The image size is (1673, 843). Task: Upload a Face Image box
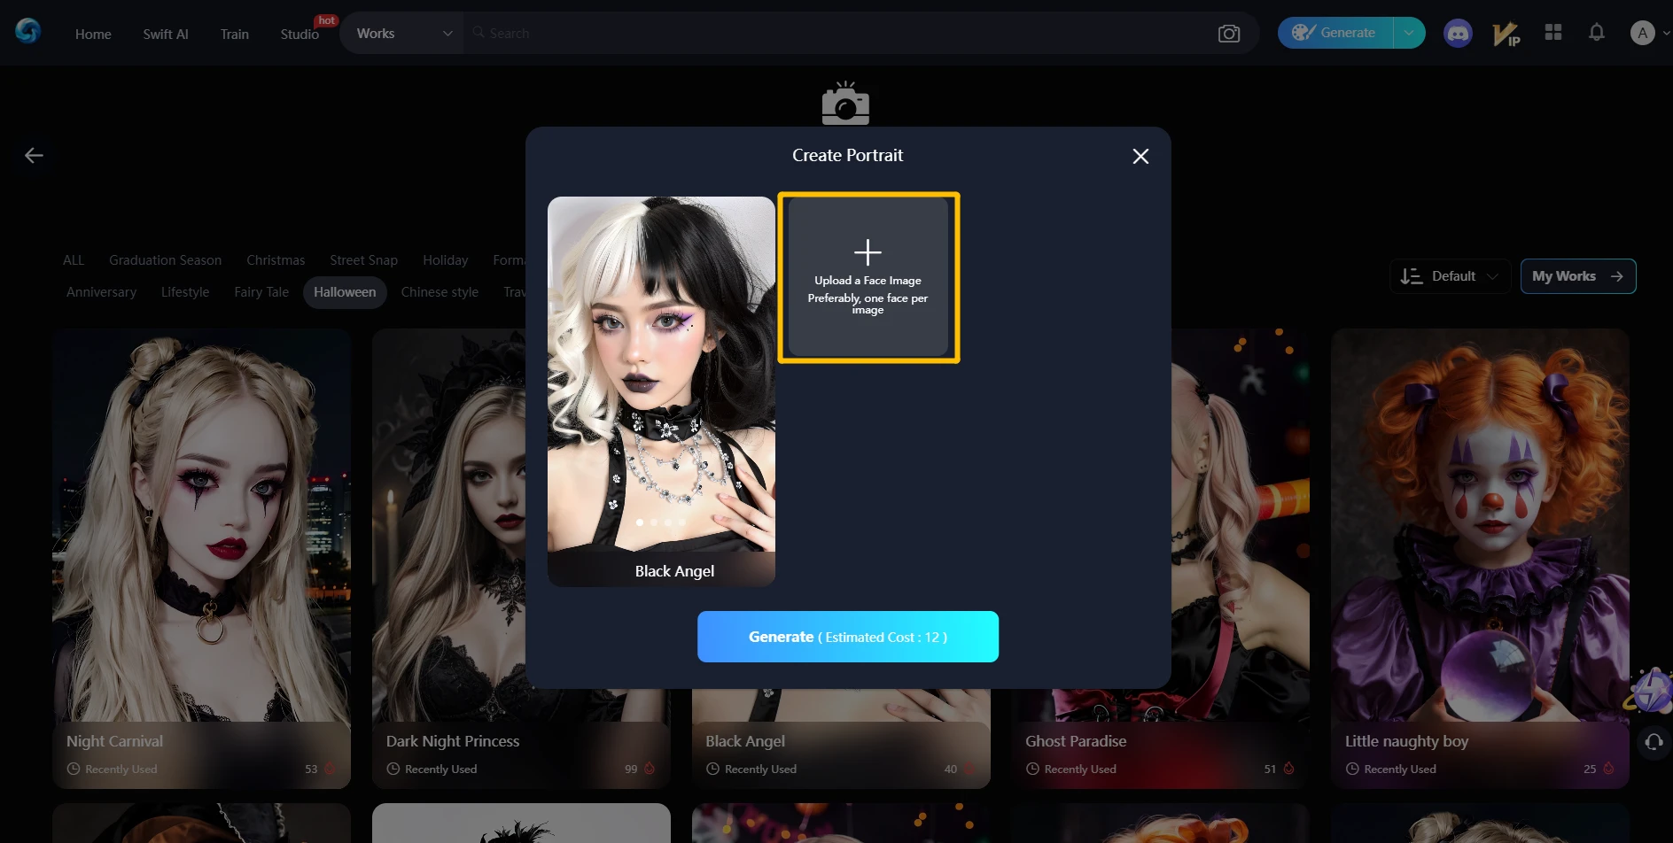click(868, 277)
